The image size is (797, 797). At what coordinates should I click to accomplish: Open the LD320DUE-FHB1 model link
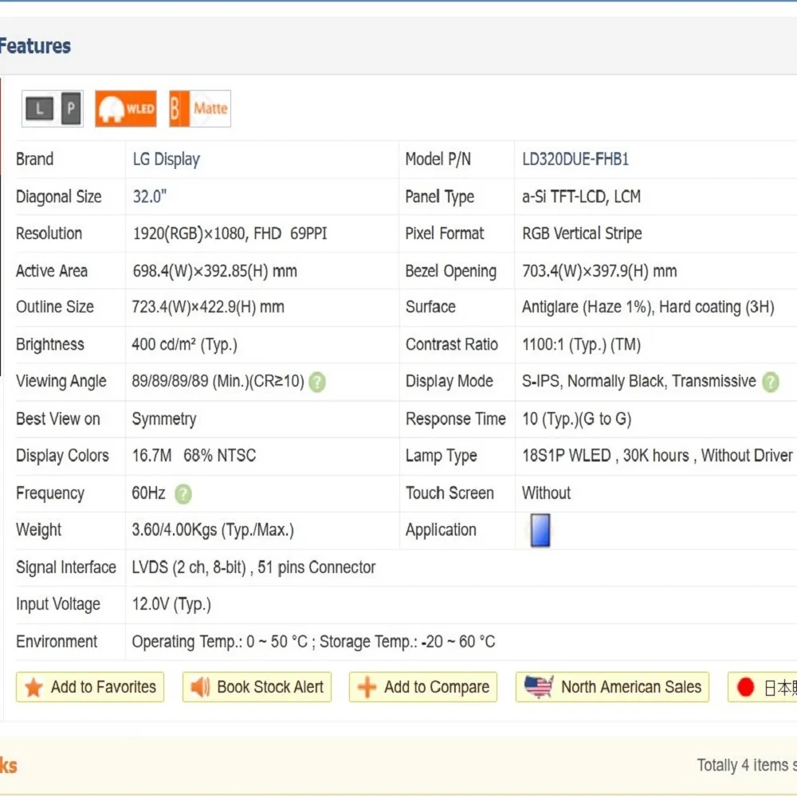[575, 159]
